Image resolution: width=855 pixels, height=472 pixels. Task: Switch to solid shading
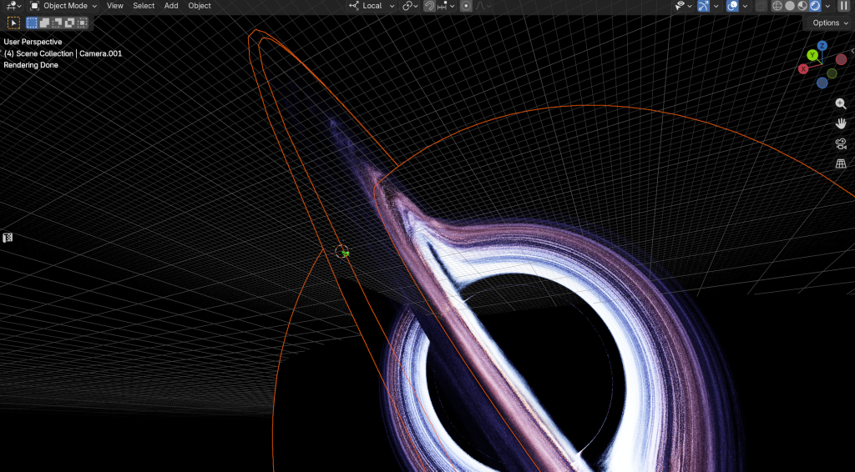(x=790, y=6)
